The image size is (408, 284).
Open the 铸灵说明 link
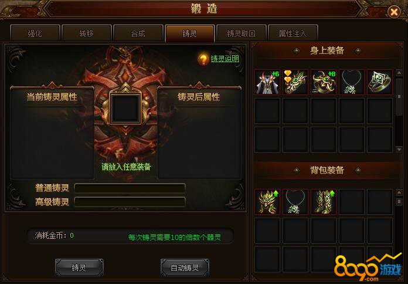tap(225, 59)
